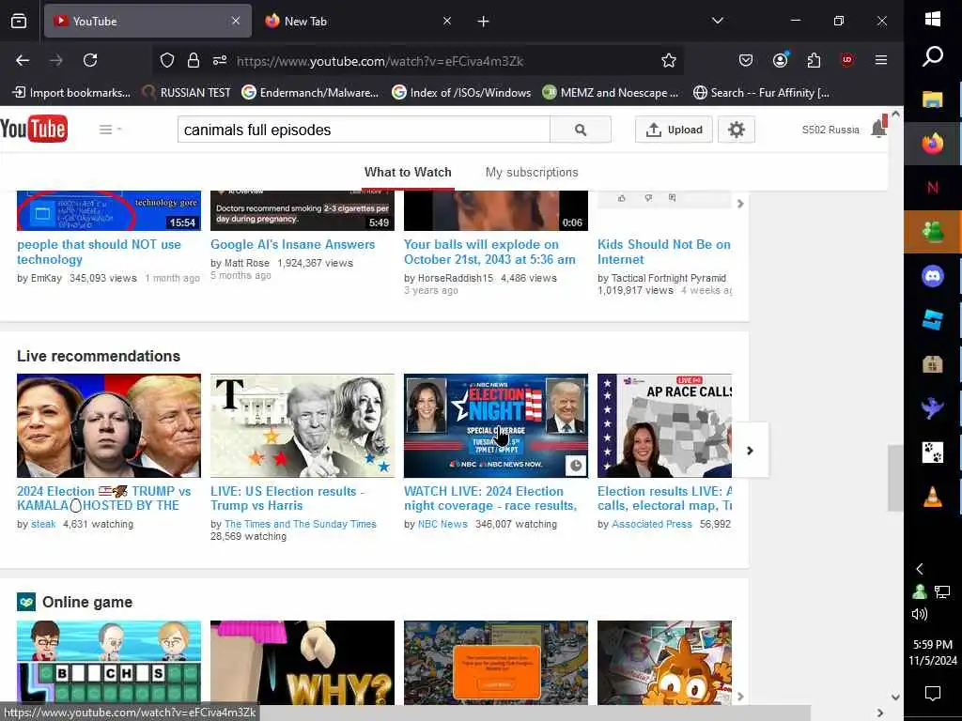Click the uBlock Origin extension icon
Screen dimensions: 962x721
coord(847,60)
